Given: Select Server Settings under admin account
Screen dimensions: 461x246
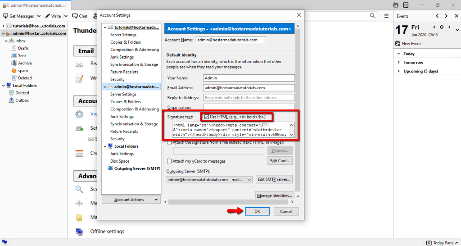Looking at the screenshot, I should 123,94.
